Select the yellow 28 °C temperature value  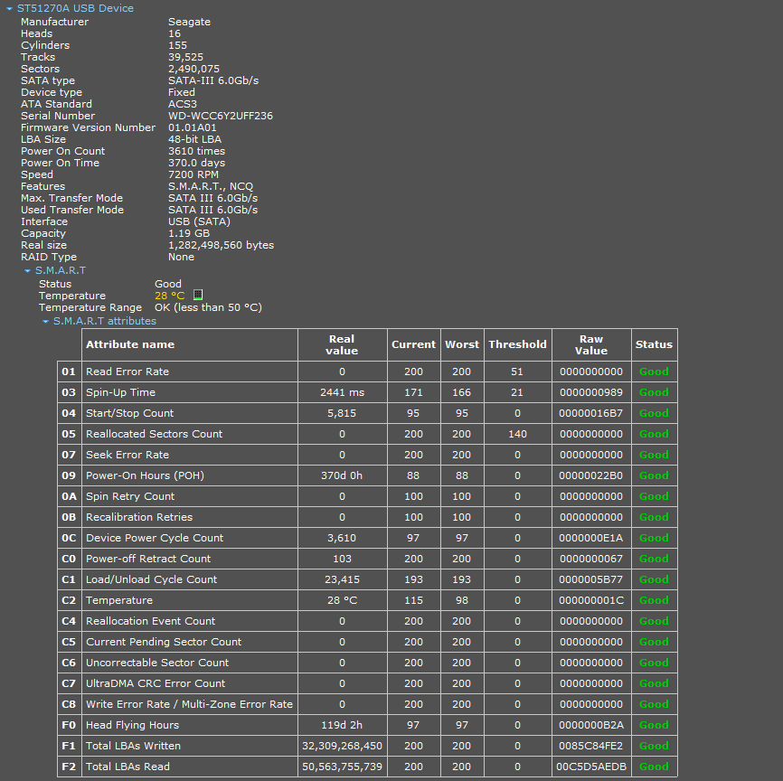click(x=170, y=296)
